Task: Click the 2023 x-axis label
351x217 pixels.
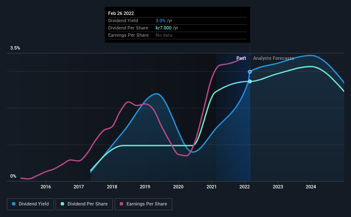Action: (x=278, y=187)
